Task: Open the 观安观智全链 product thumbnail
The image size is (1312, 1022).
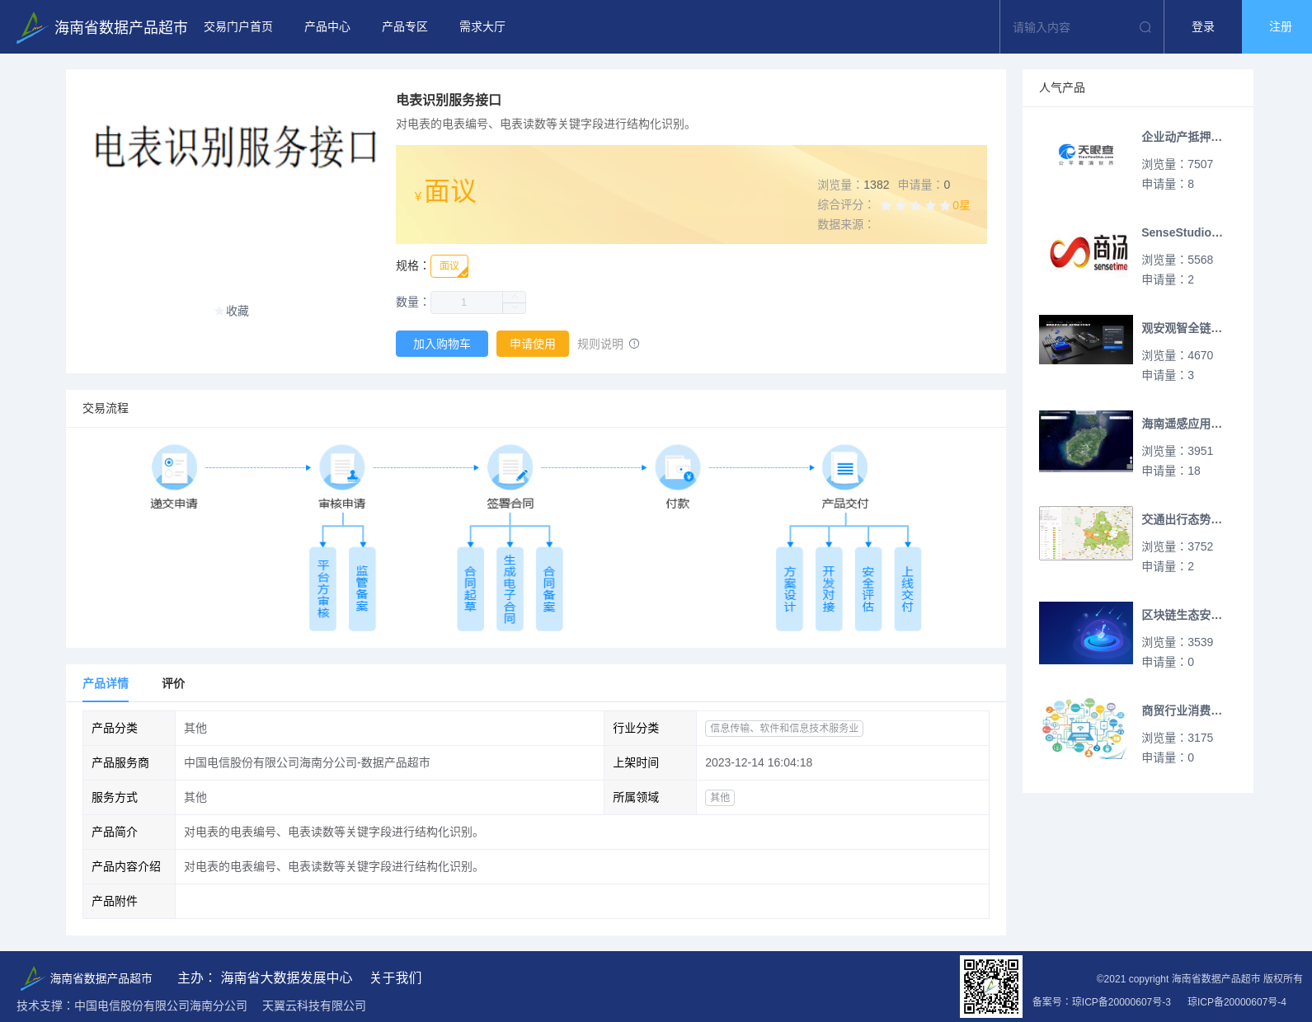Action: [x=1086, y=340]
